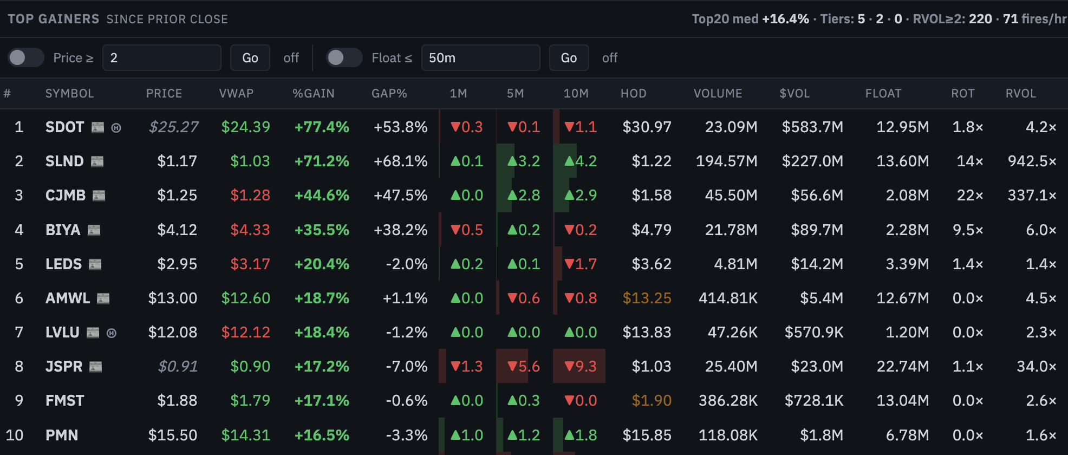Click the circled H halt icon for LVLU

[112, 333]
